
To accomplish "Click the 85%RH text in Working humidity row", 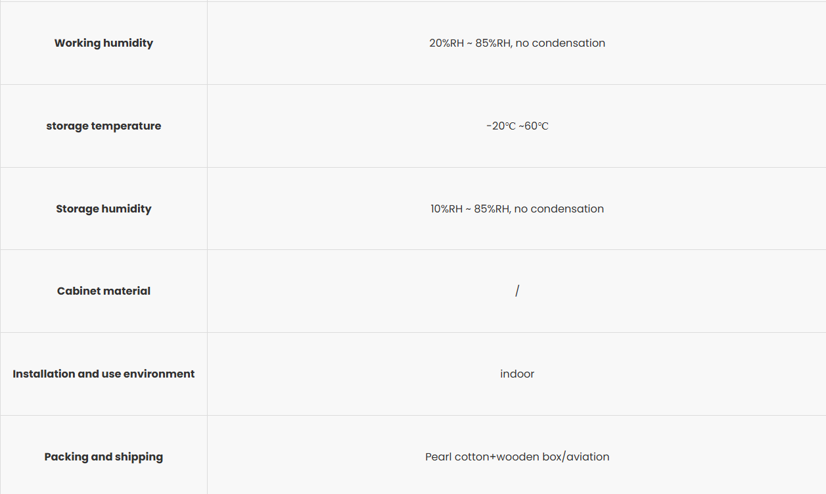I will point(492,43).
